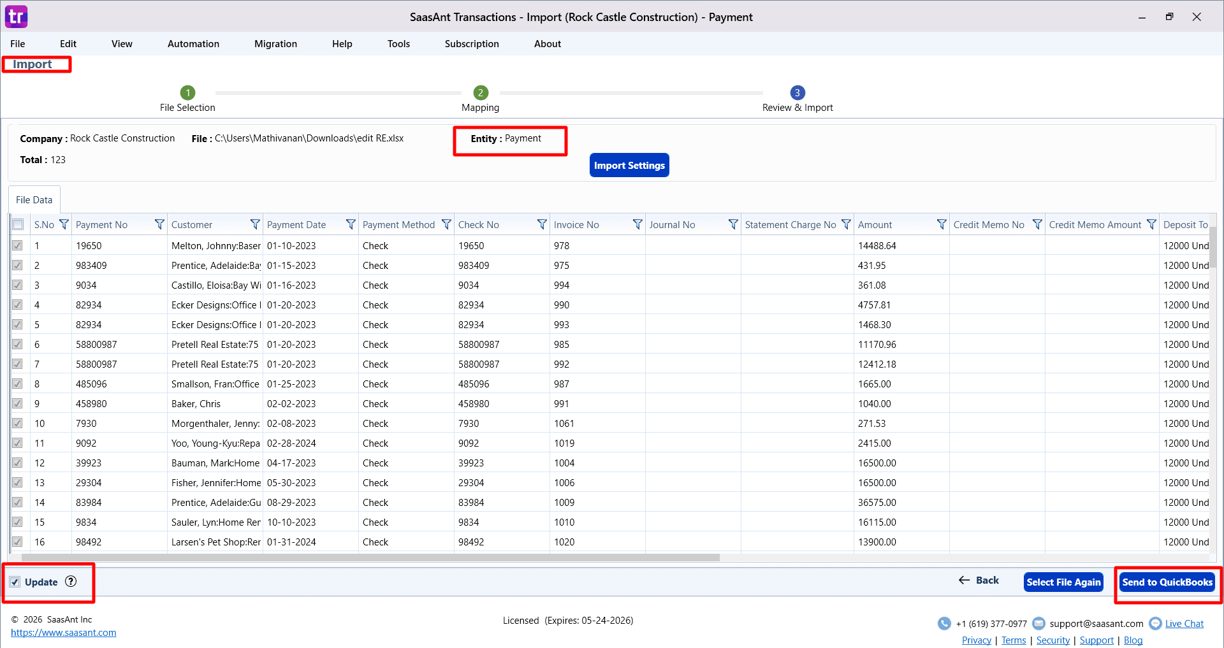The height and width of the screenshot is (648, 1224).
Task: Select customer cell Morgenthaler, Jenny
Action: coord(215,423)
